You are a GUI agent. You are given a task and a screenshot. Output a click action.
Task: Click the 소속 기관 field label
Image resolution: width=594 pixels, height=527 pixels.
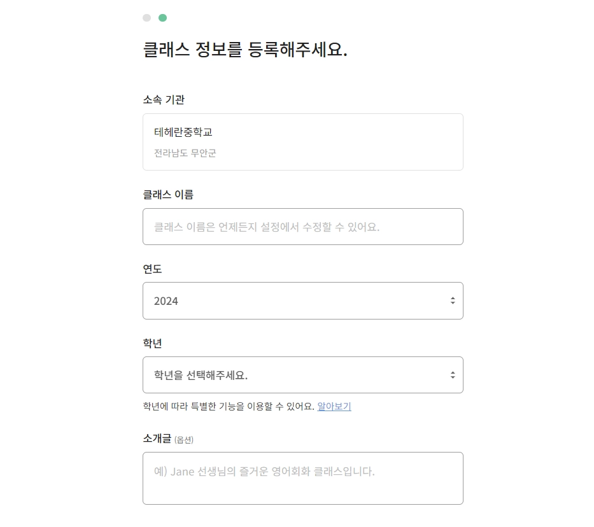pyautogui.click(x=164, y=99)
